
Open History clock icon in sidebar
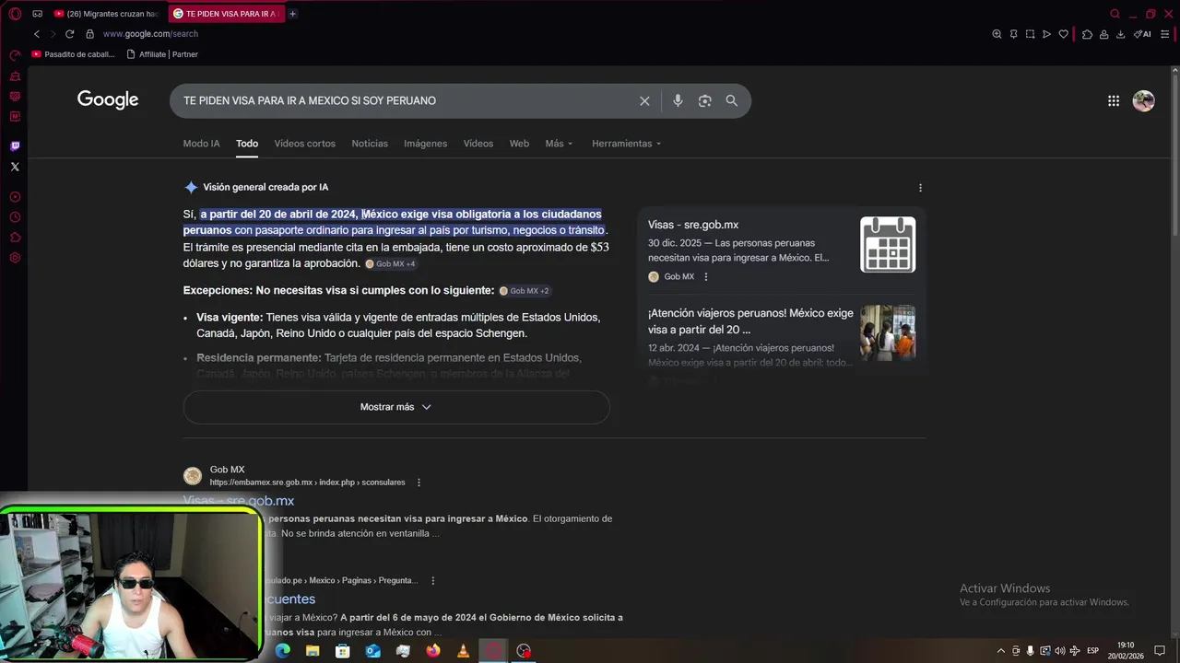coord(15,217)
